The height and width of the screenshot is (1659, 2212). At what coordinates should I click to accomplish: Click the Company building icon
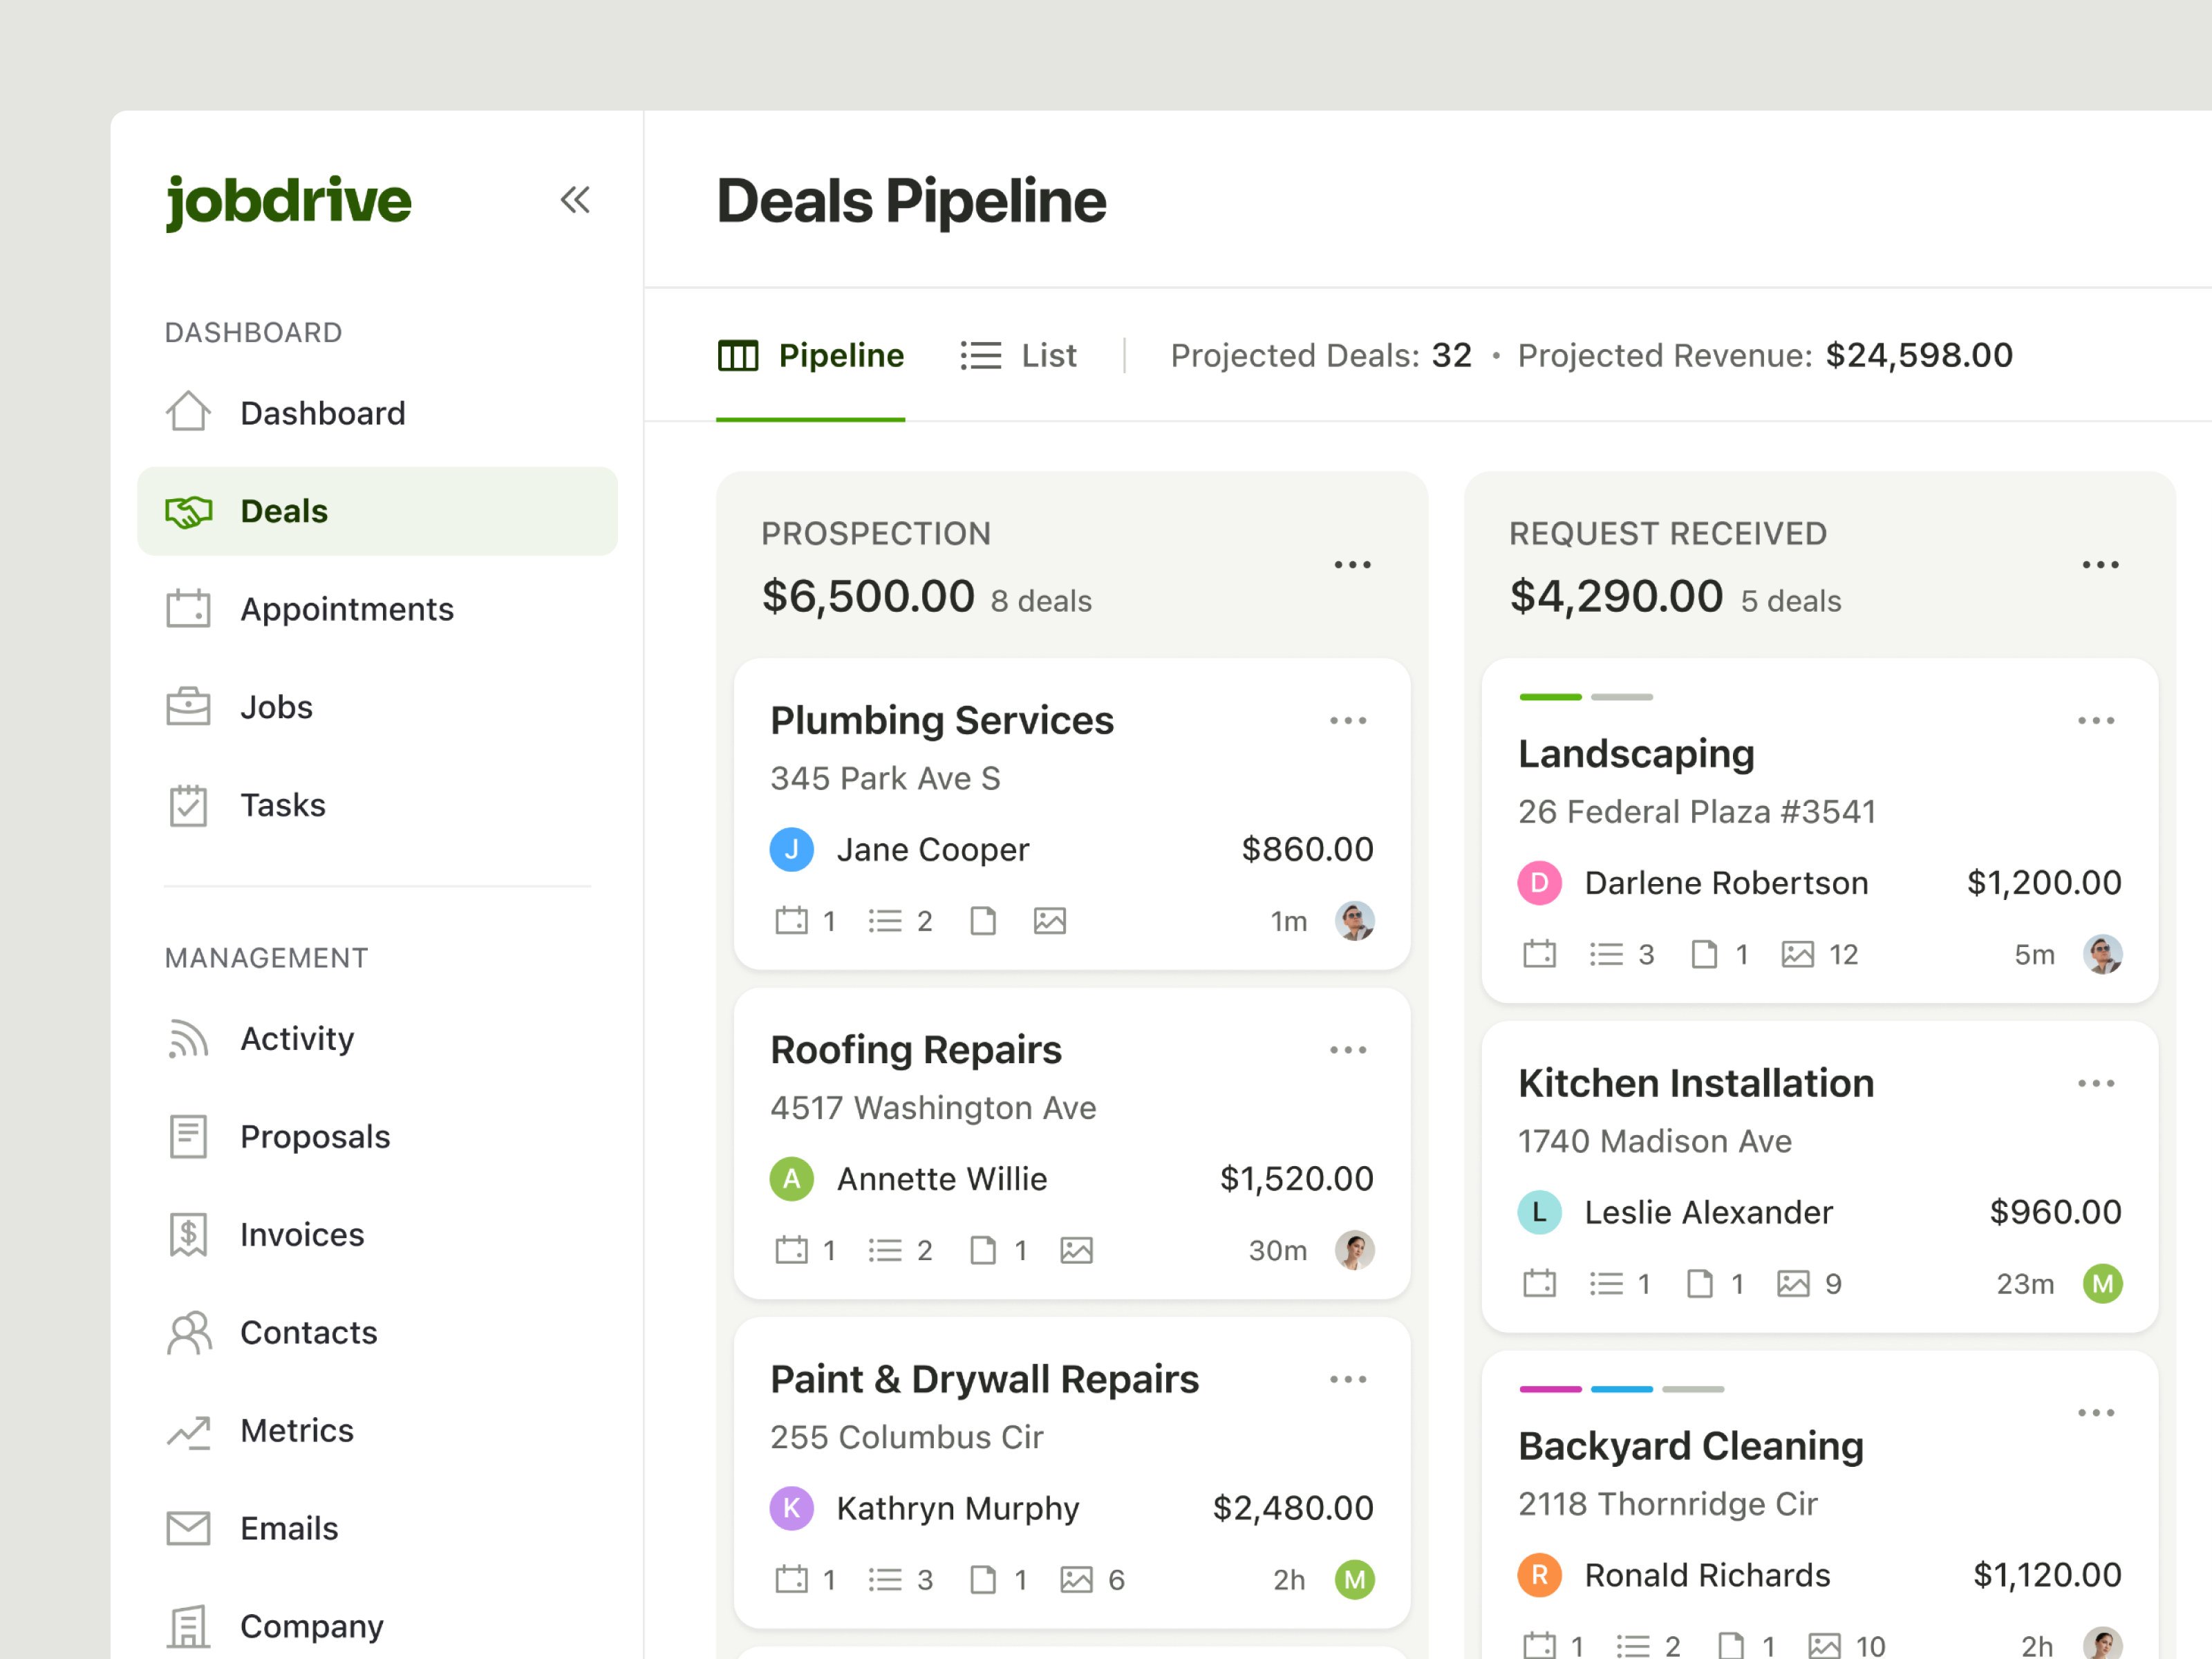click(x=188, y=1627)
